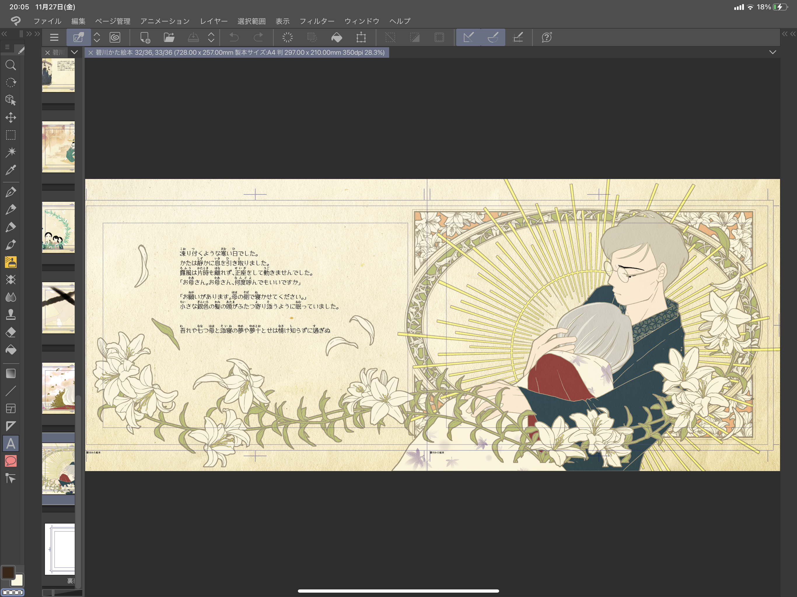This screenshot has width=797, height=597.
Task: Expand the page manager tab dropdown
Action: 74,52
